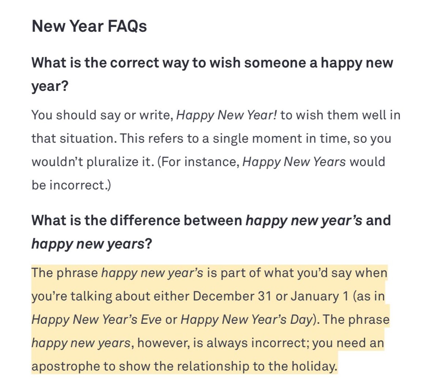Click the "What is the difference between" question
Image resolution: width=431 pixels, height=391 pixels.
(137, 221)
